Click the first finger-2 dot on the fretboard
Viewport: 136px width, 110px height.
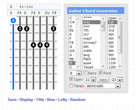pos(20,29)
